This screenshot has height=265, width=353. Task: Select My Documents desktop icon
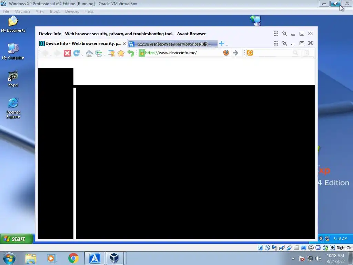pyautogui.click(x=13, y=24)
